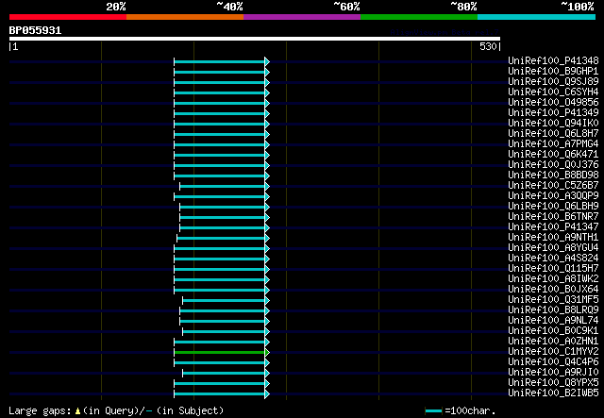Choose the UniRef100_Q94IK0 entry
The height and width of the screenshot is (418, 604).
(553, 123)
